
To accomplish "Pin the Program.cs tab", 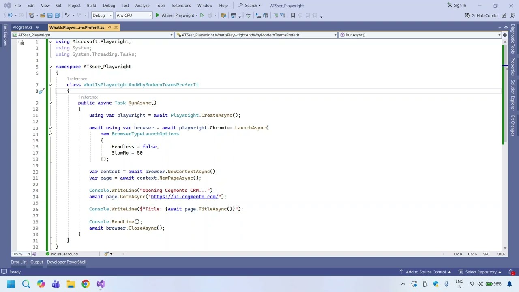I will [x=37, y=27].
